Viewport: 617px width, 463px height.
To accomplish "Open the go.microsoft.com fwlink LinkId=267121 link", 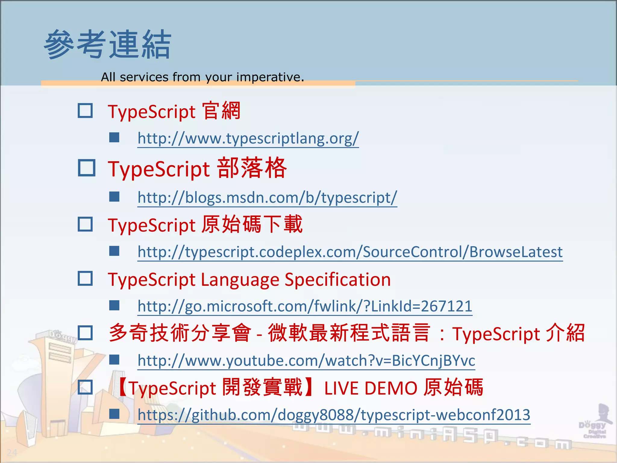I will tap(305, 306).
